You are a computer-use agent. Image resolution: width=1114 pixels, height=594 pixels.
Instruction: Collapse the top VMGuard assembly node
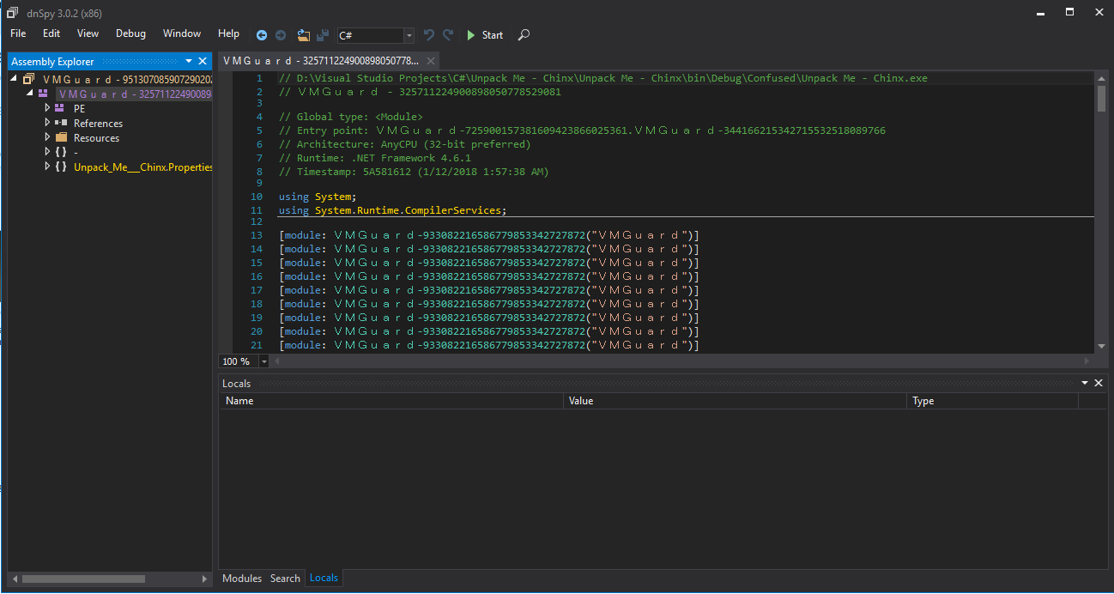click(x=11, y=78)
